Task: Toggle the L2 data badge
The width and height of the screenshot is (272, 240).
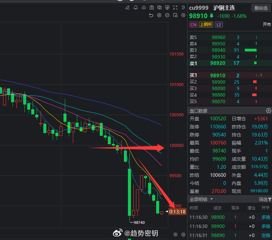Action: 219,24
